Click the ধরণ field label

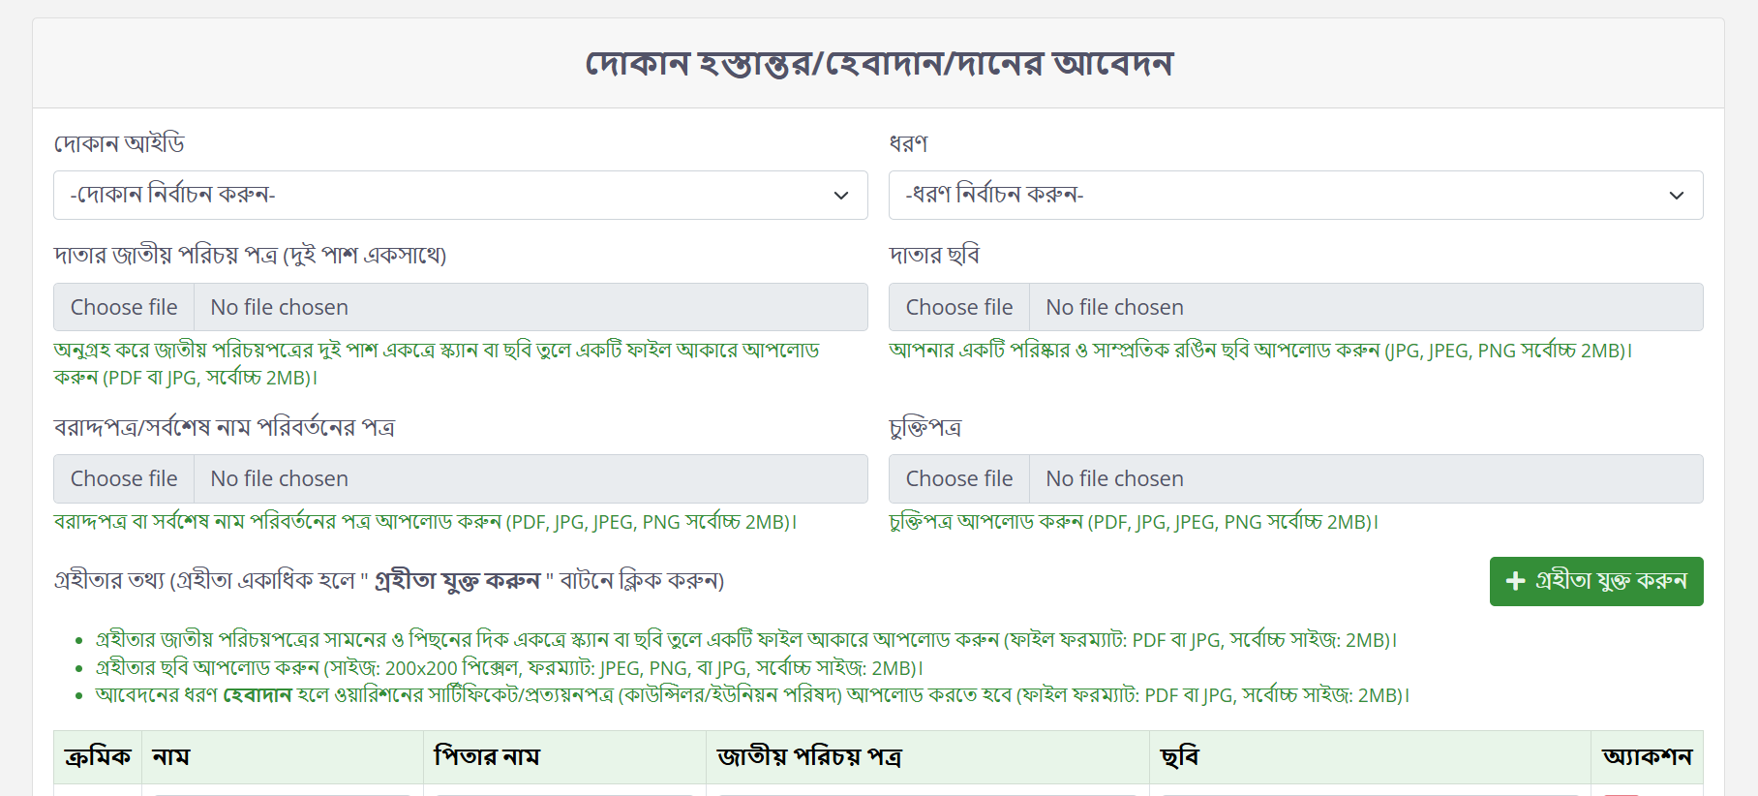908,144
